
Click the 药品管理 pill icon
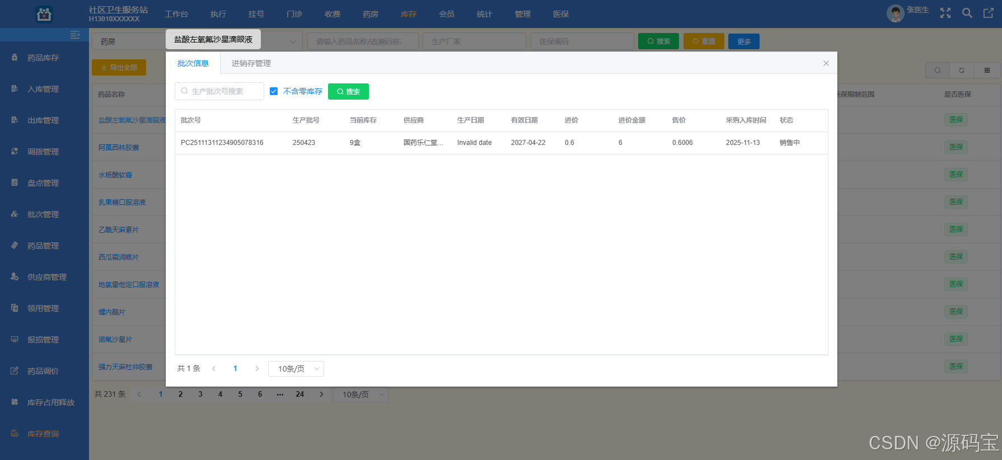(15, 245)
